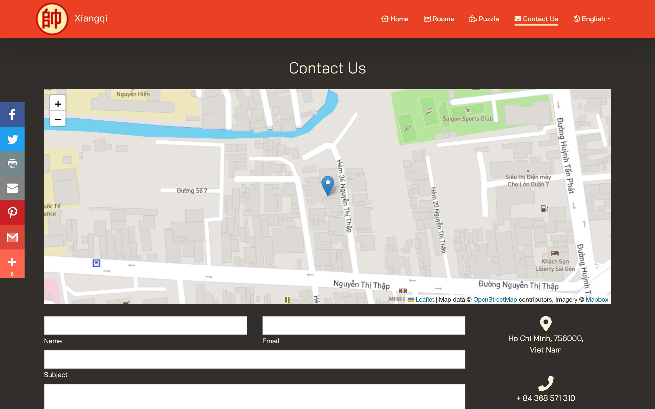Viewport: 655px width, 409px height.
Task: Go to the Home menu item
Action: (395, 19)
